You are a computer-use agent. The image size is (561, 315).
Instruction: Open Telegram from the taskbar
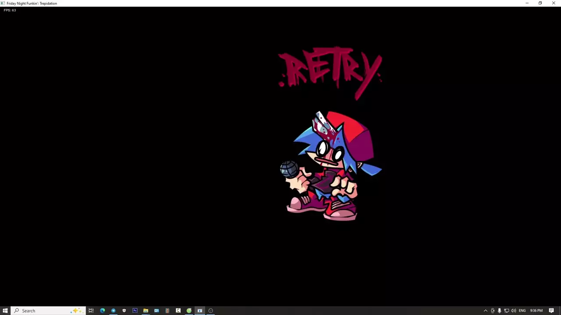click(x=113, y=311)
